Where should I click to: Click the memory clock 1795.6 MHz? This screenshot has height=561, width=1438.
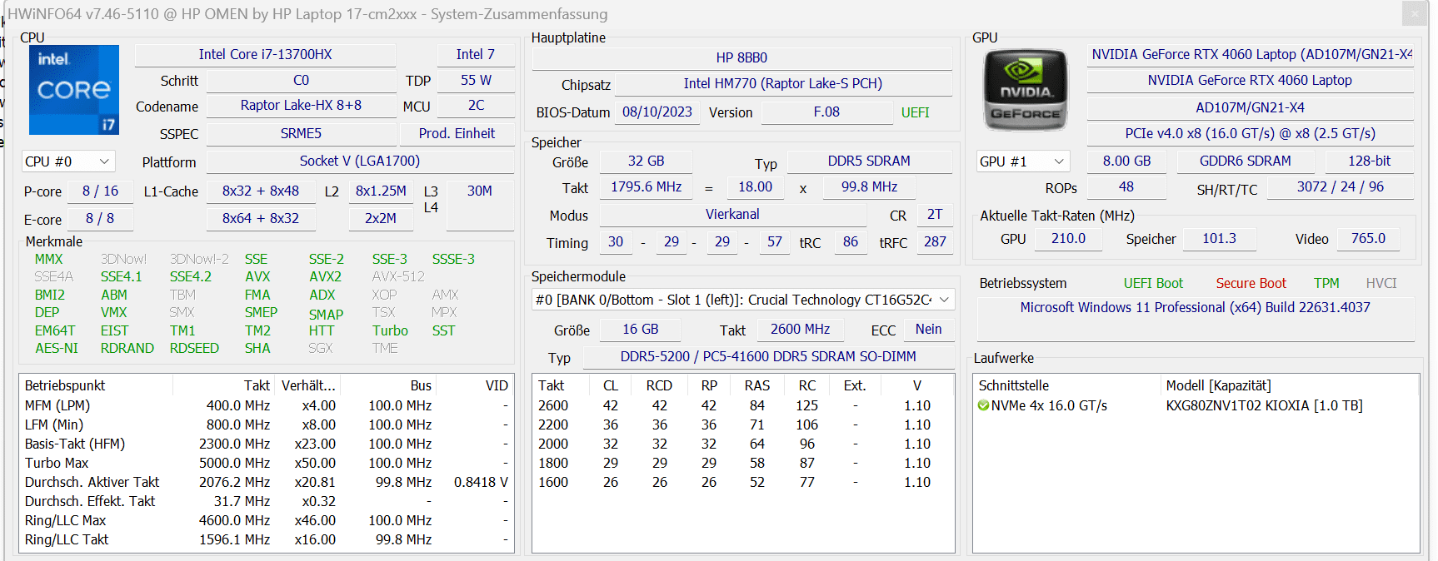[646, 186]
